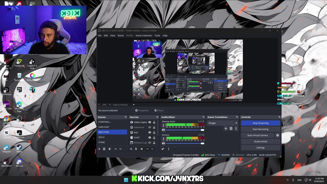Move source up in Sources toolbar

(147, 149)
